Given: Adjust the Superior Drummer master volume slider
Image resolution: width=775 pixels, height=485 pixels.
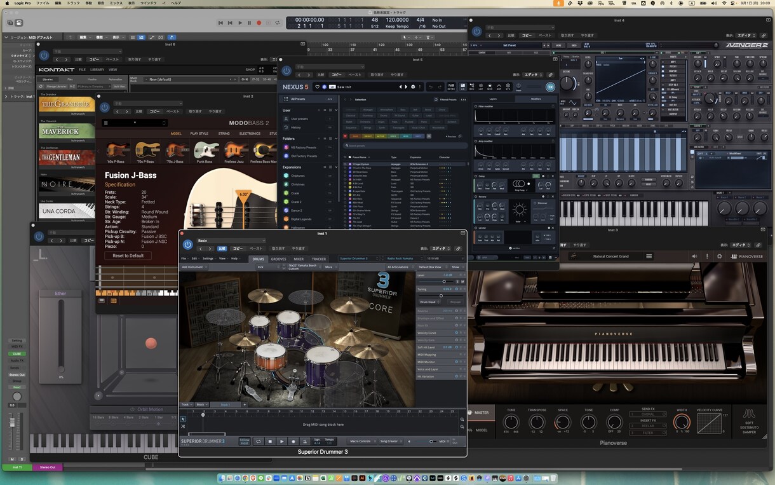Looking at the screenshot, I should (431, 441).
